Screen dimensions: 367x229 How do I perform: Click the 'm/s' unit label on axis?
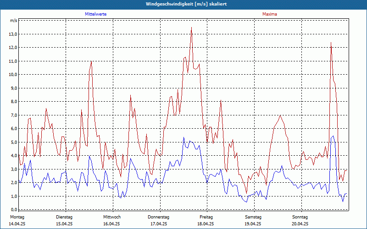click(13, 21)
